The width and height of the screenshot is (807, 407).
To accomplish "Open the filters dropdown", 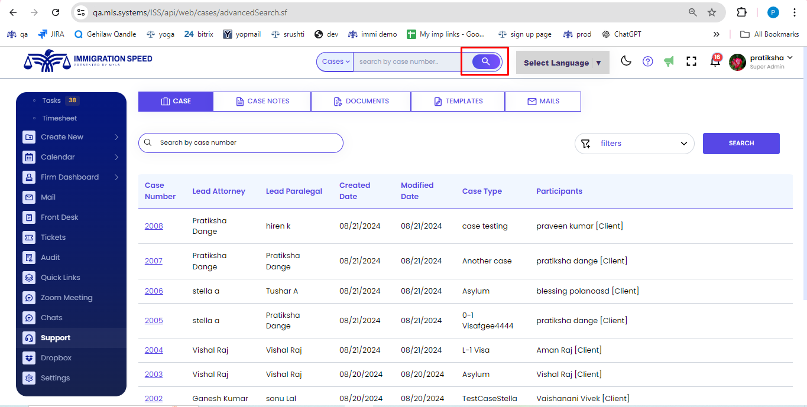I will (x=634, y=144).
